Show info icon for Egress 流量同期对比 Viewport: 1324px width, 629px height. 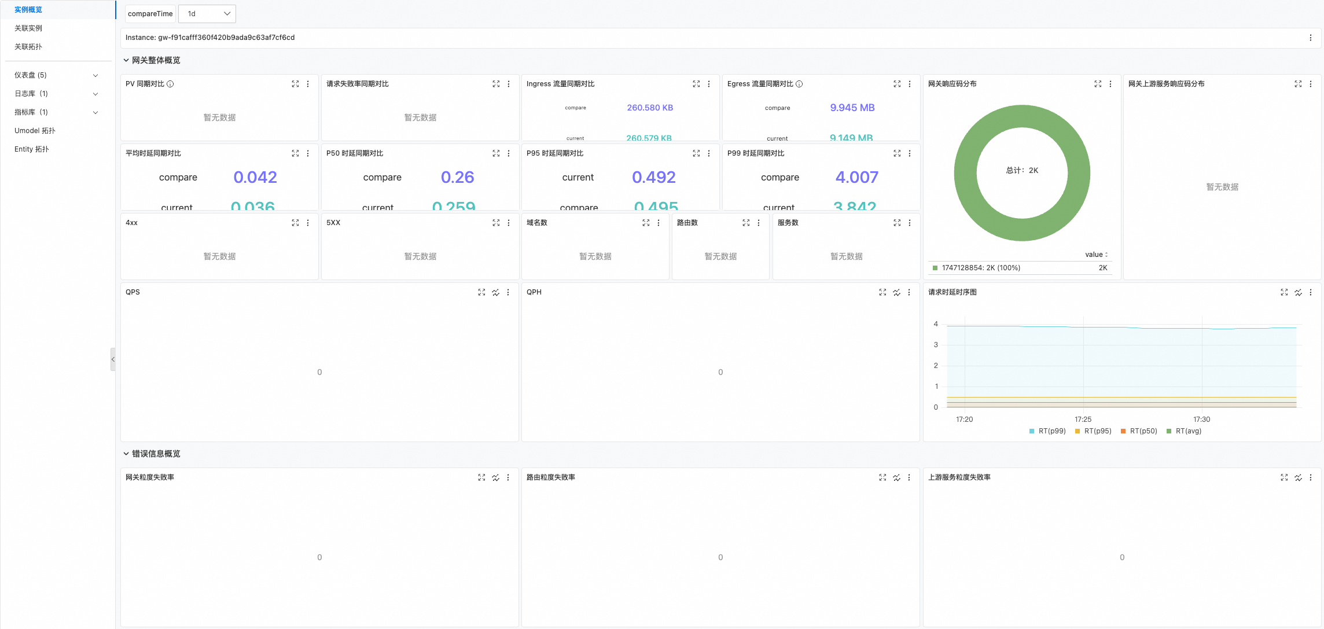[799, 84]
